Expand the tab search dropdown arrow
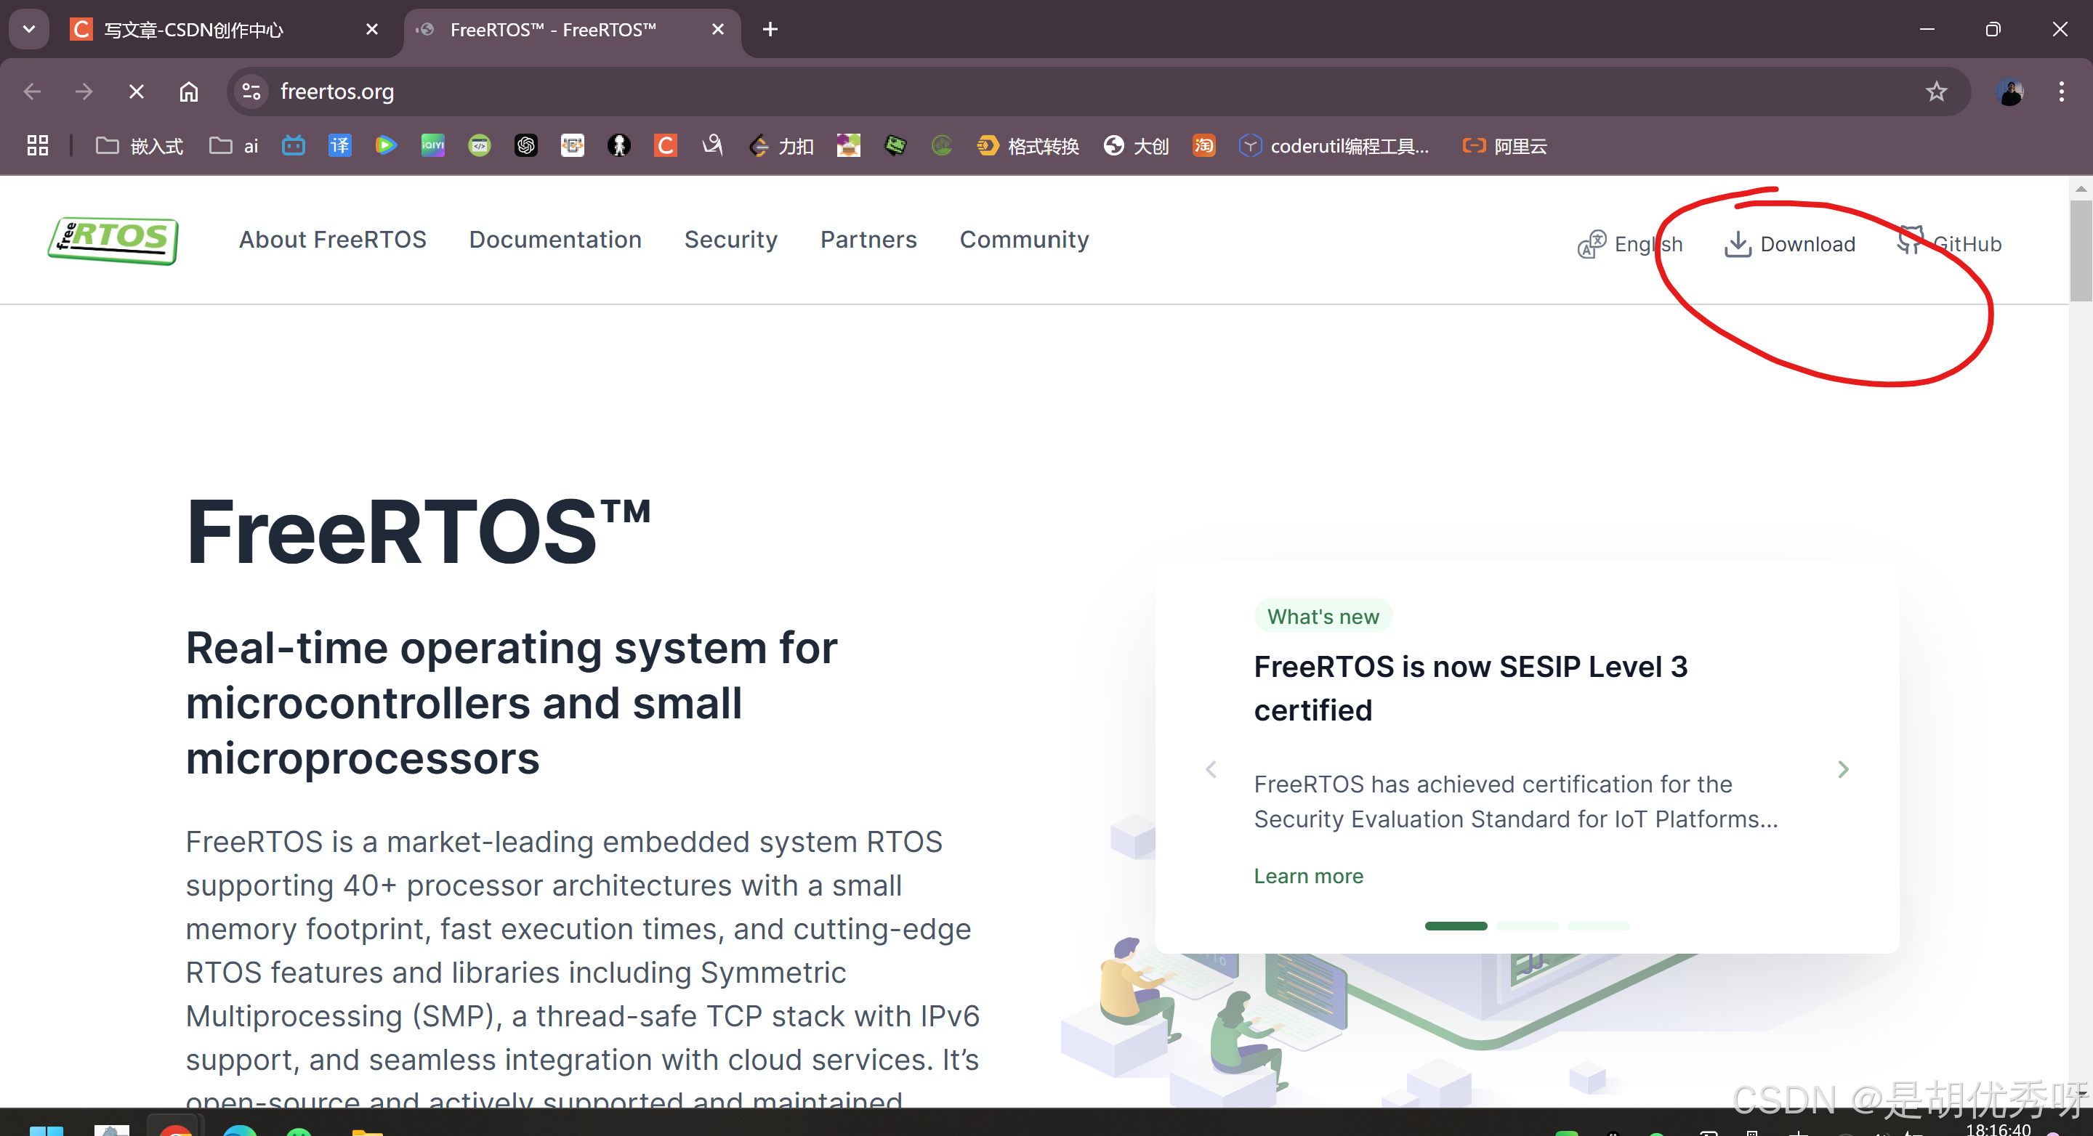The image size is (2093, 1136). 29,29
